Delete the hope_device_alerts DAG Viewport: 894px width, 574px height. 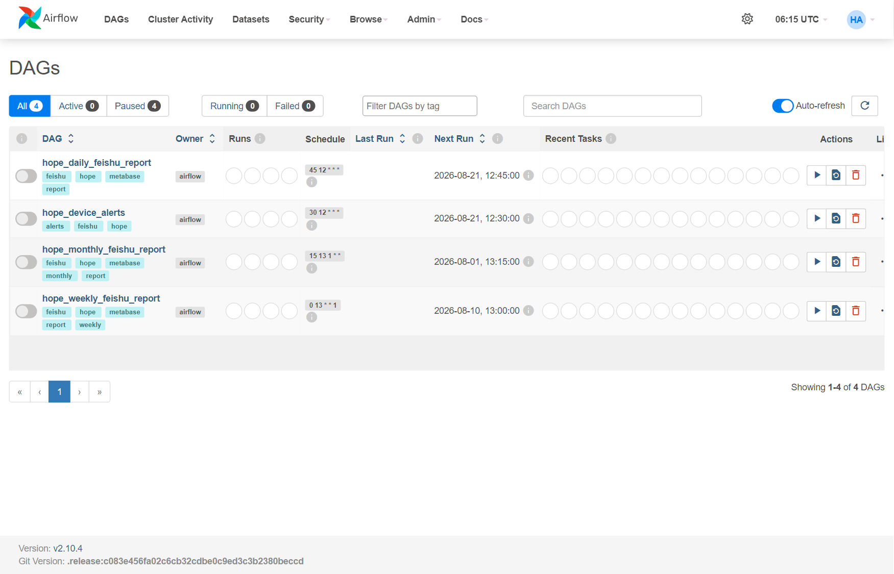point(856,219)
